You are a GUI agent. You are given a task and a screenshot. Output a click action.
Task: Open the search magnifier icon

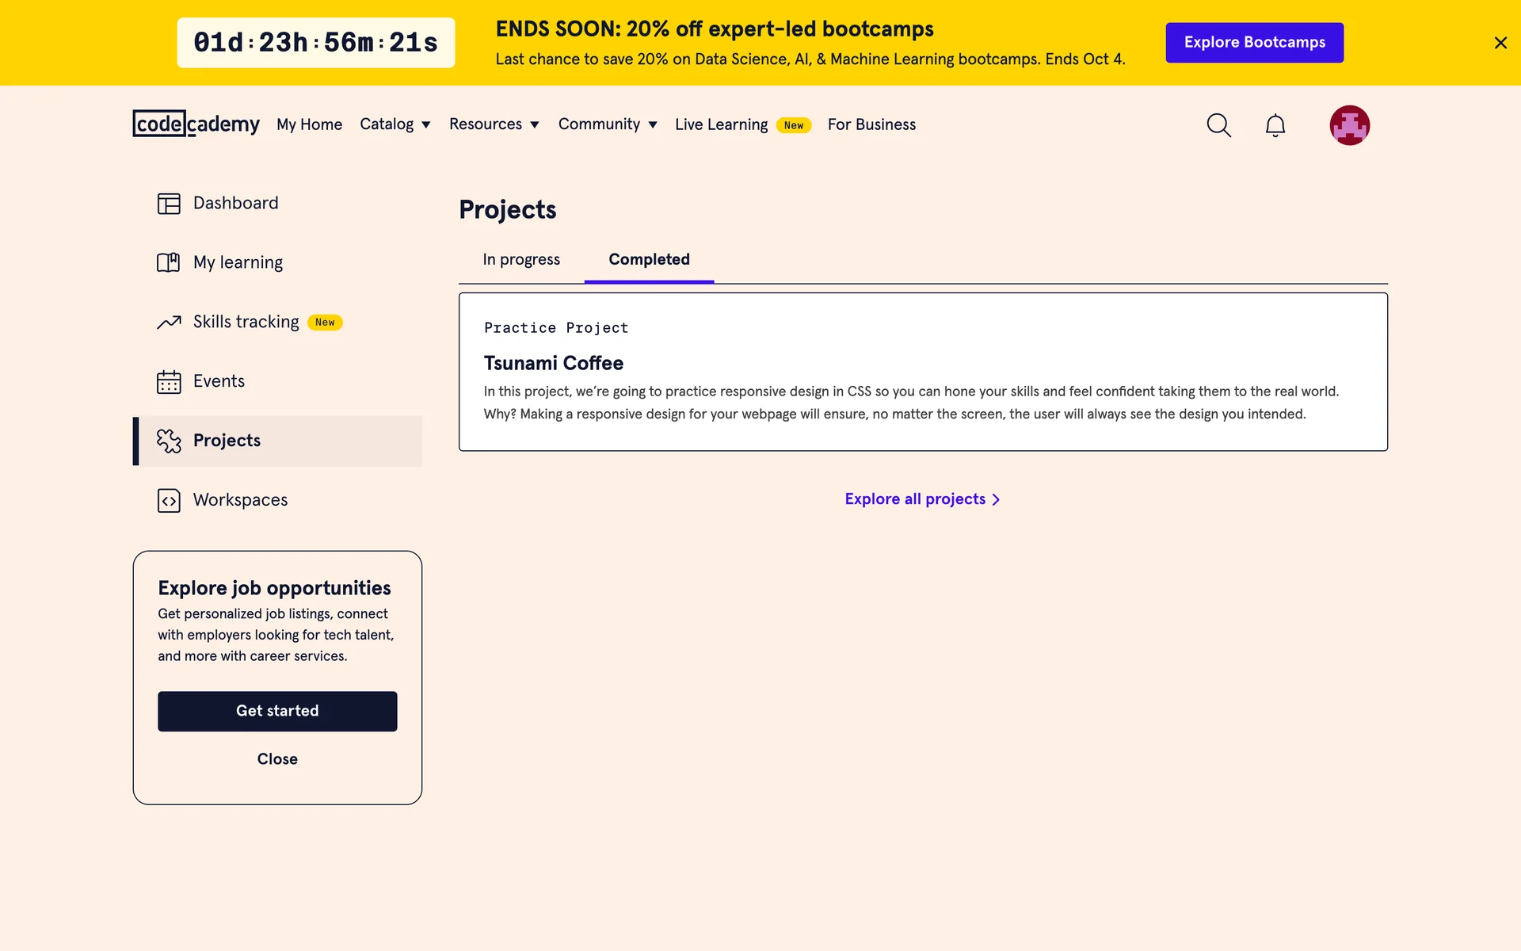(1218, 125)
